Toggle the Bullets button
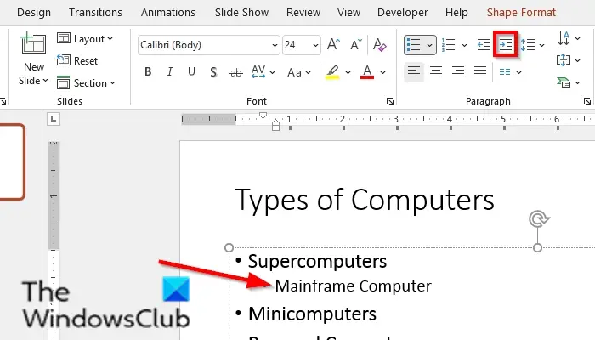The image size is (595, 340). pos(414,45)
